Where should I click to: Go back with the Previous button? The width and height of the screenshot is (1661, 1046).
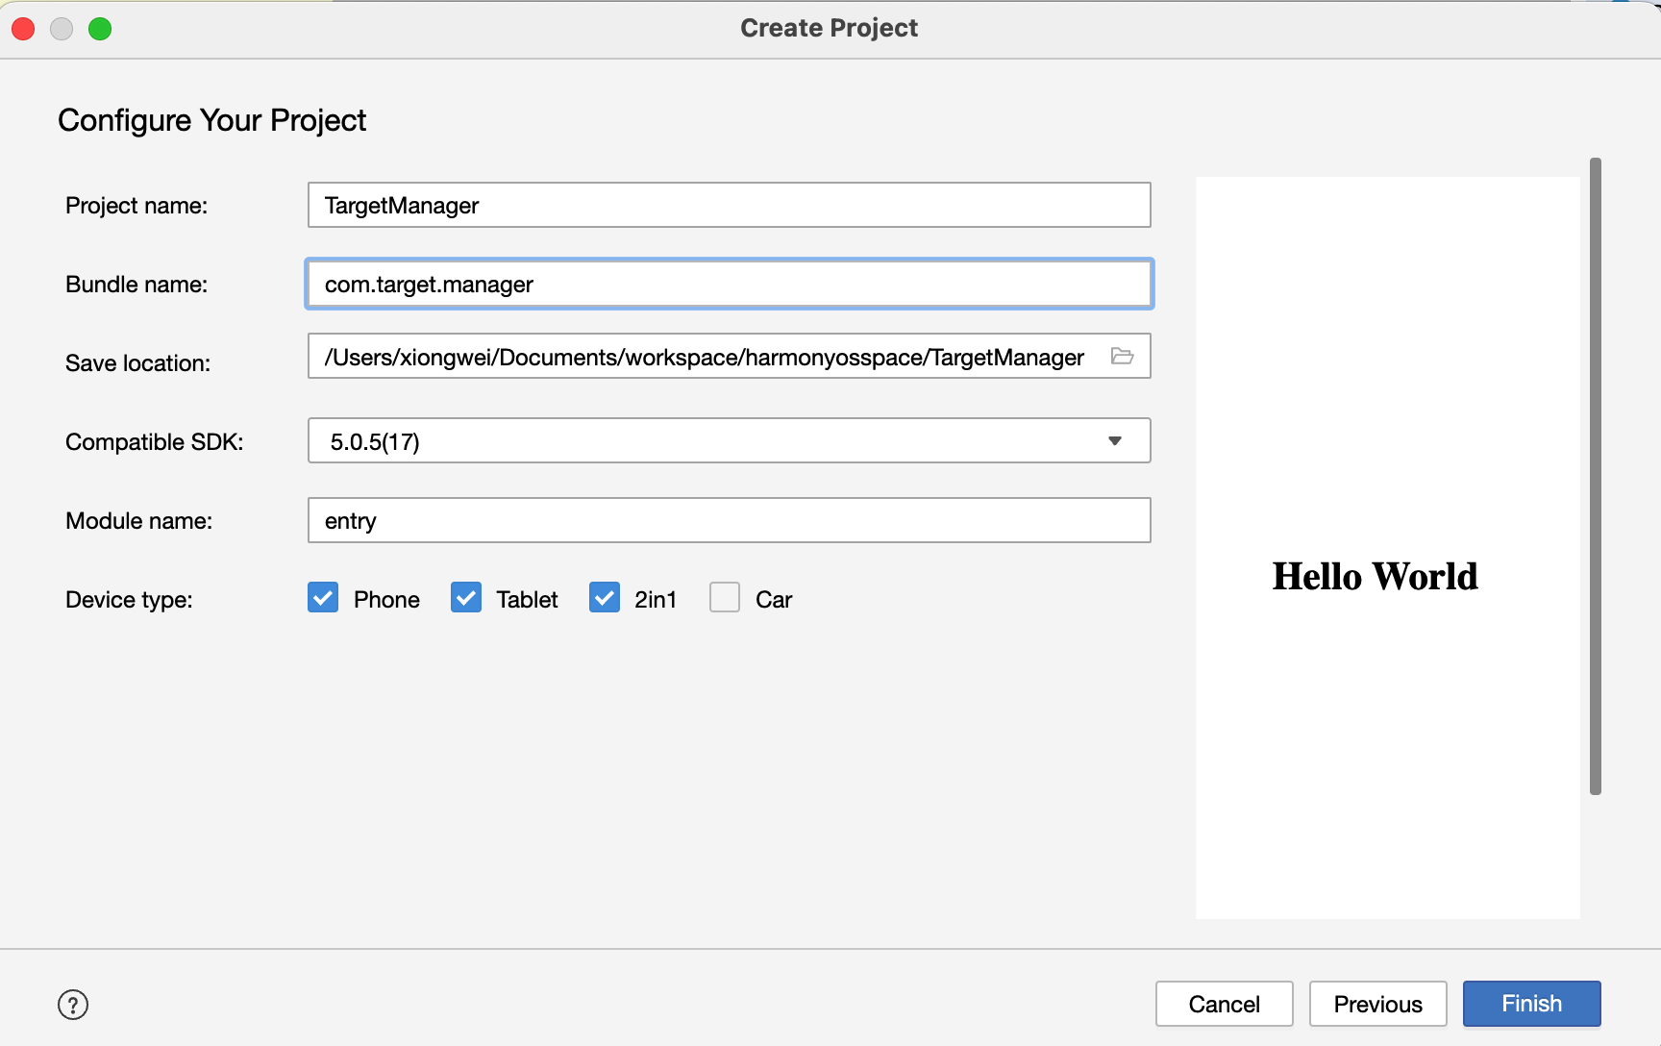(x=1377, y=1004)
